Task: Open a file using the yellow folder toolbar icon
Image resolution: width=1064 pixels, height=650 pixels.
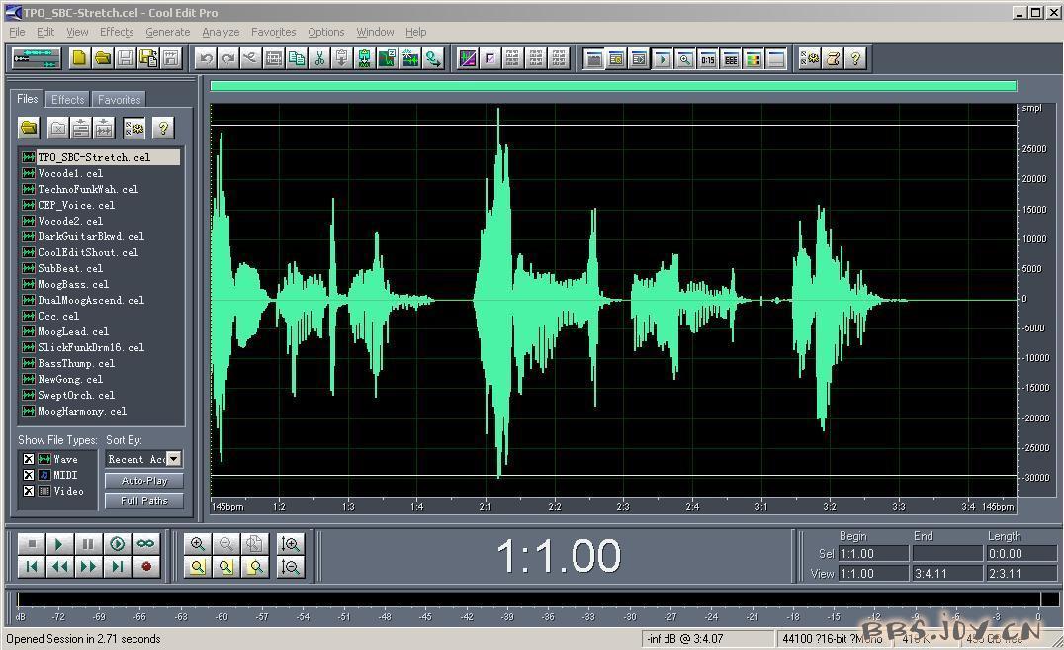Action: coord(103,58)
